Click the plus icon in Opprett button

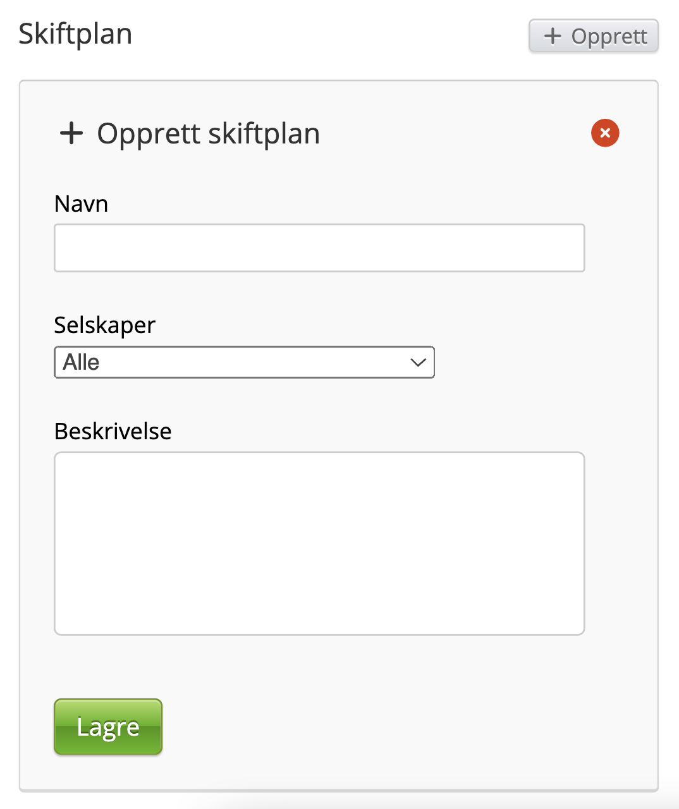pos(553,36)
